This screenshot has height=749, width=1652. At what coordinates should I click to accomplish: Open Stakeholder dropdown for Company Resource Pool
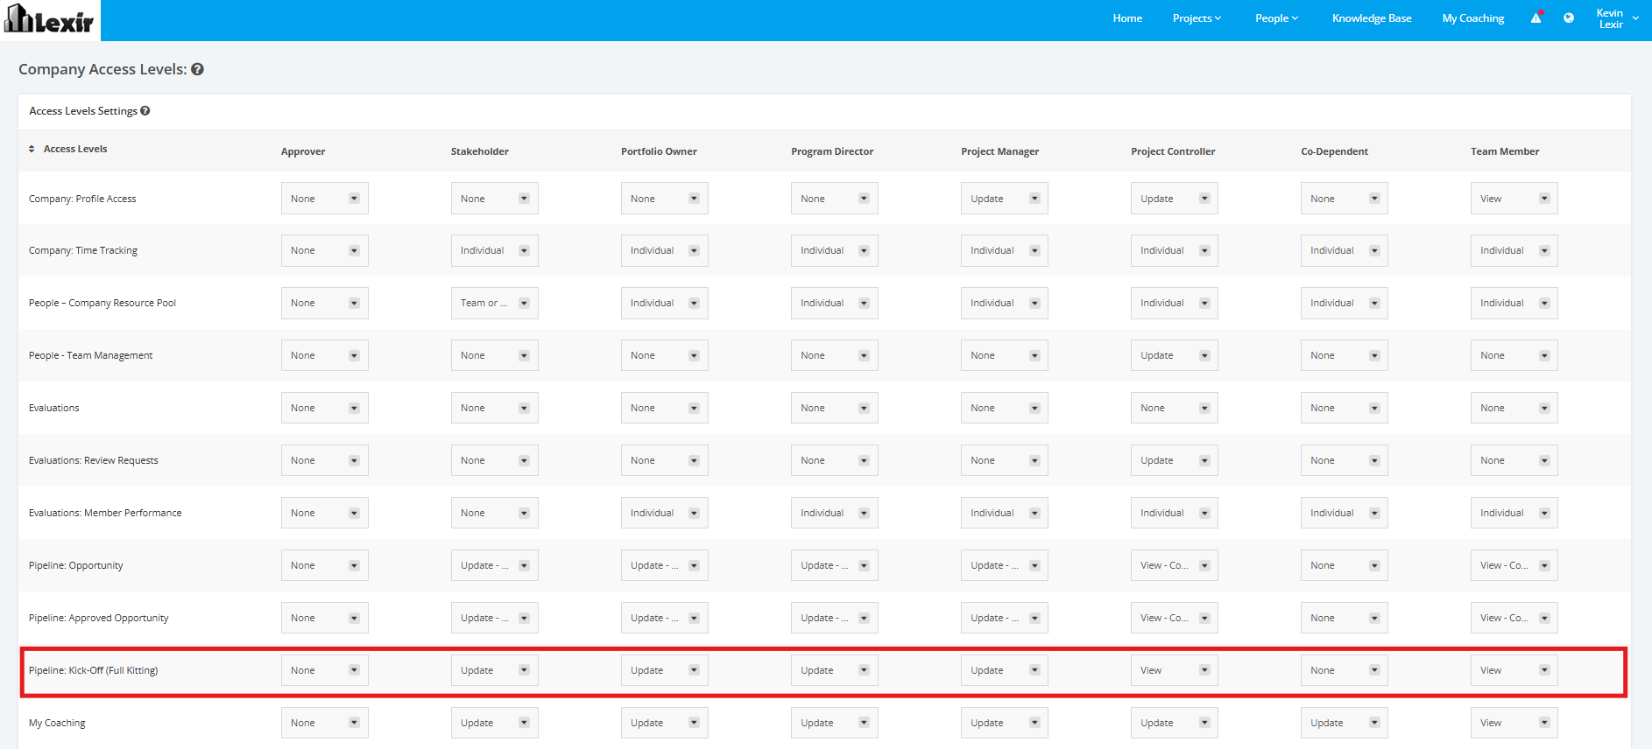pos(495,303)
